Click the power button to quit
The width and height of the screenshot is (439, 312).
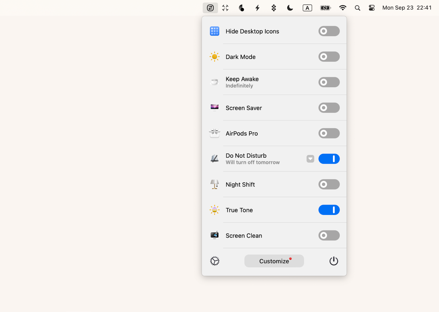tap(334, 261)
